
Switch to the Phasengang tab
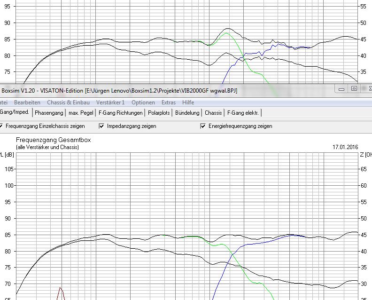click(49, 113)
